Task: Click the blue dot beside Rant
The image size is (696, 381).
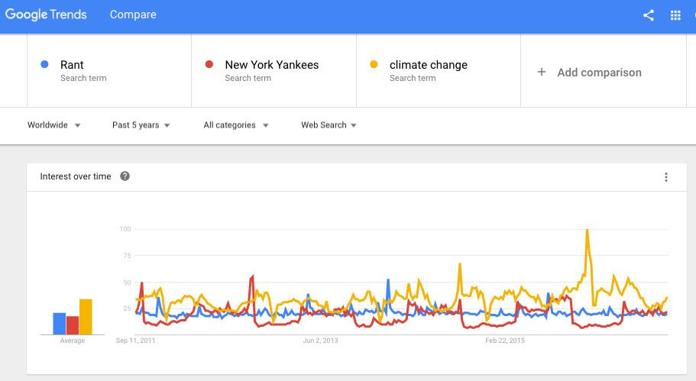Action: (x=44, y=65)
